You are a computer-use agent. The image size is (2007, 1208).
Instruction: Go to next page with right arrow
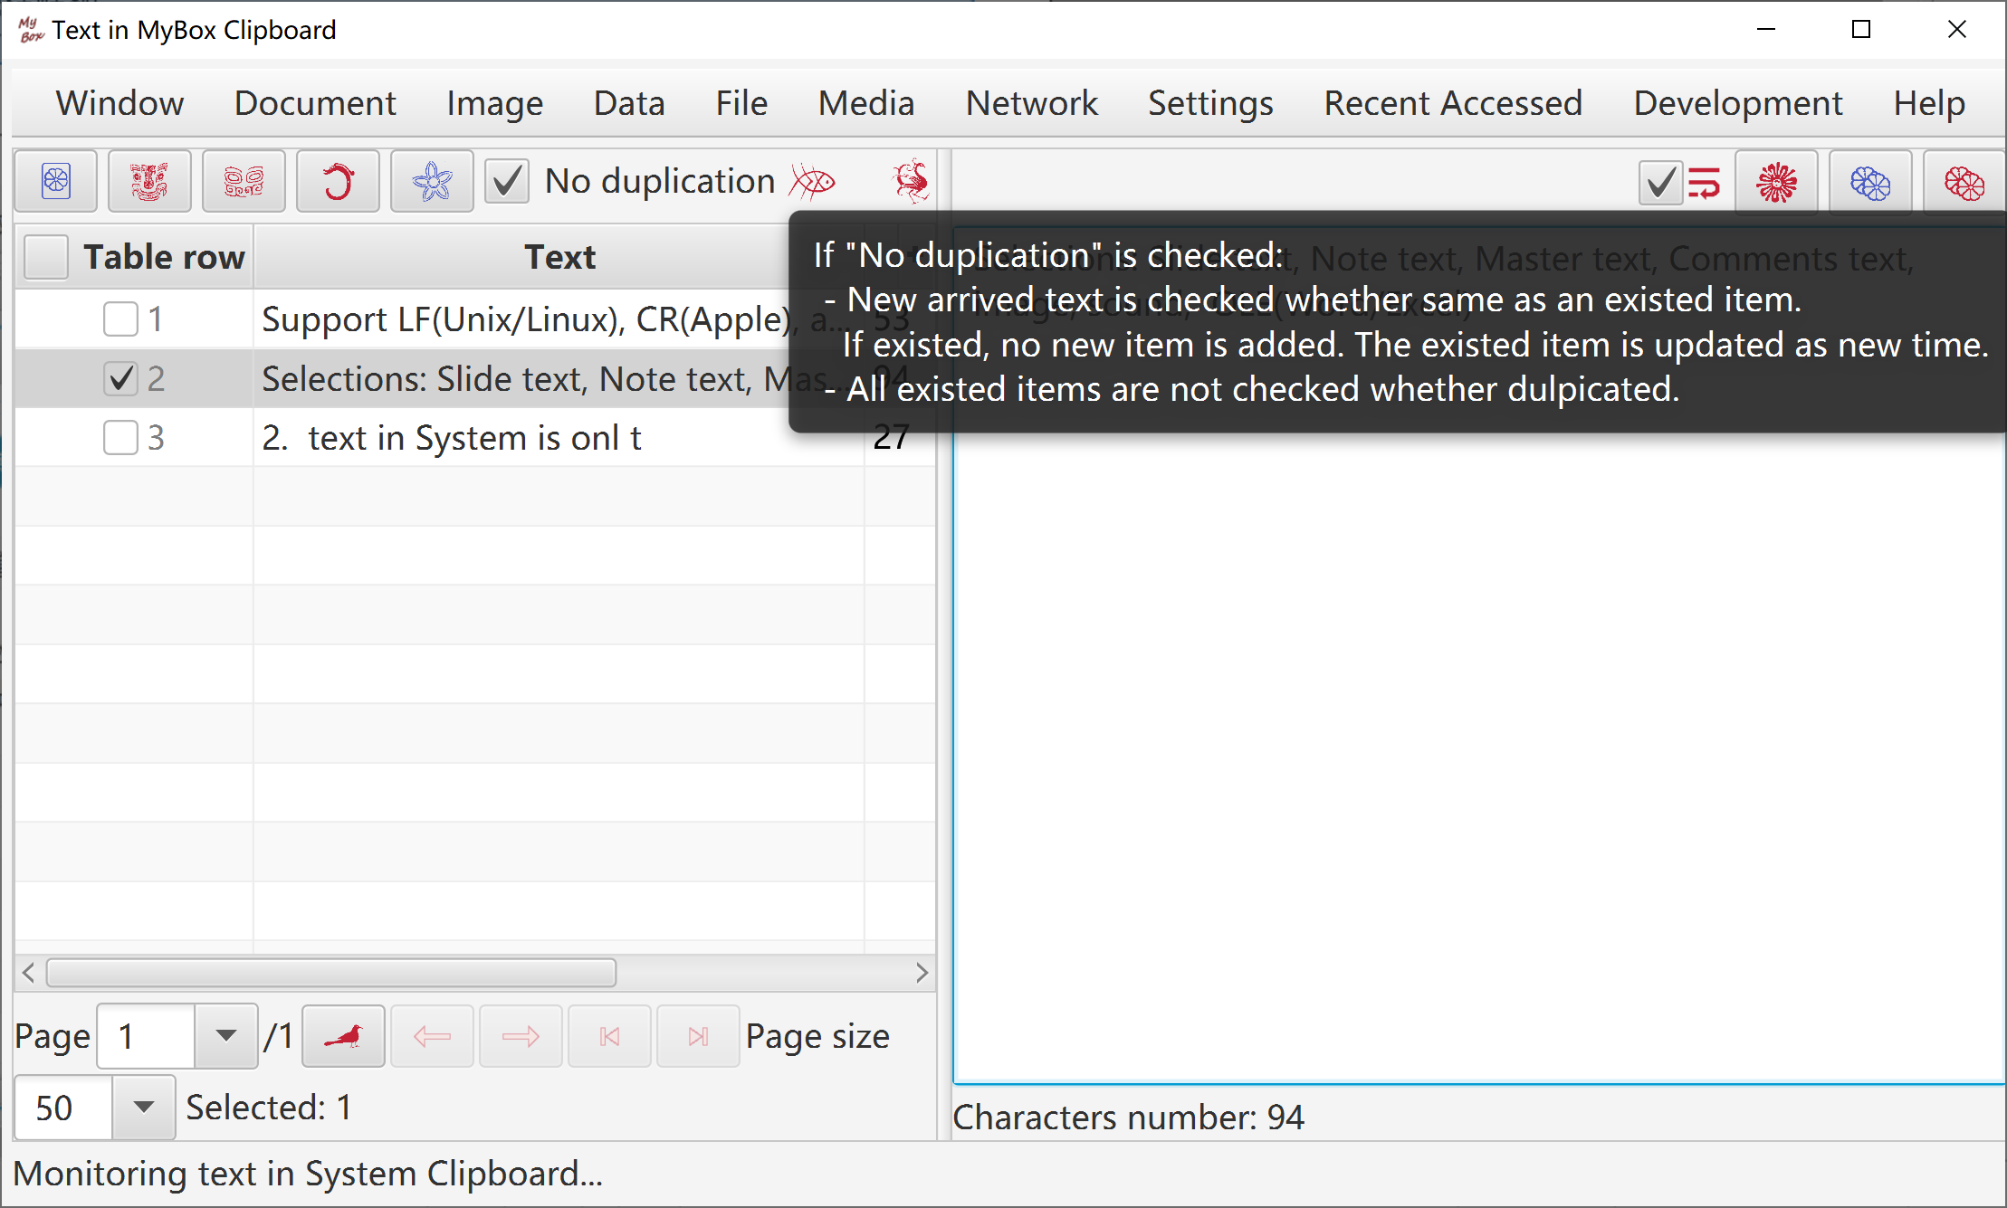[521, 1036]
